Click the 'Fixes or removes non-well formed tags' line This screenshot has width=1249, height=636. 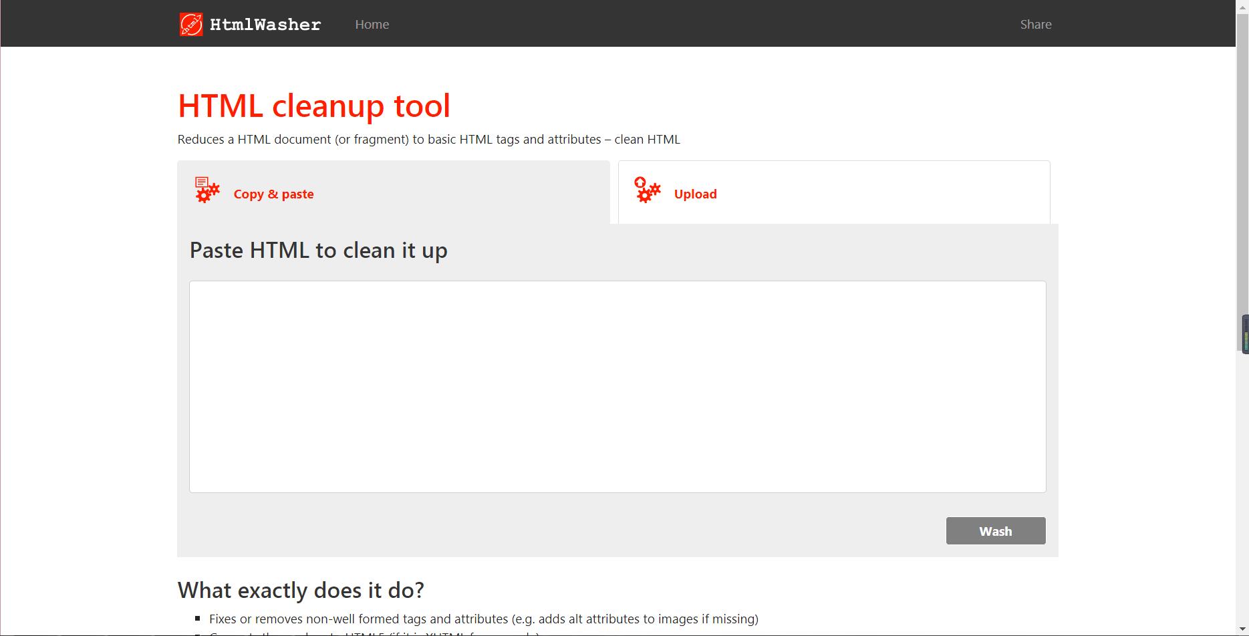point(484,619)
